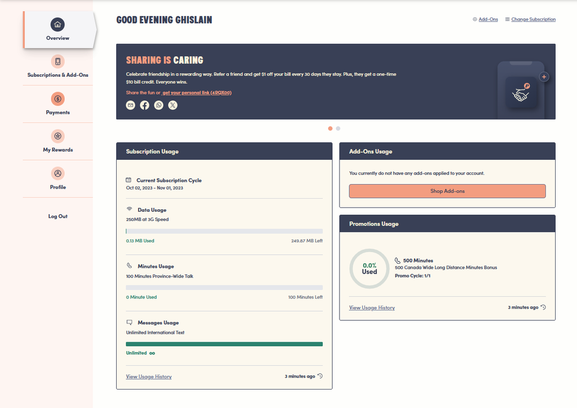The width and height of the screenshot is (577, 408).
Task: Open the Payments dollar icon
Action: point(58,99)
